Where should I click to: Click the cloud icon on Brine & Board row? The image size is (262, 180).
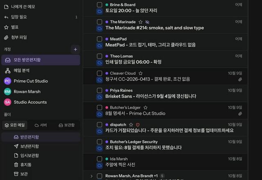99,11
